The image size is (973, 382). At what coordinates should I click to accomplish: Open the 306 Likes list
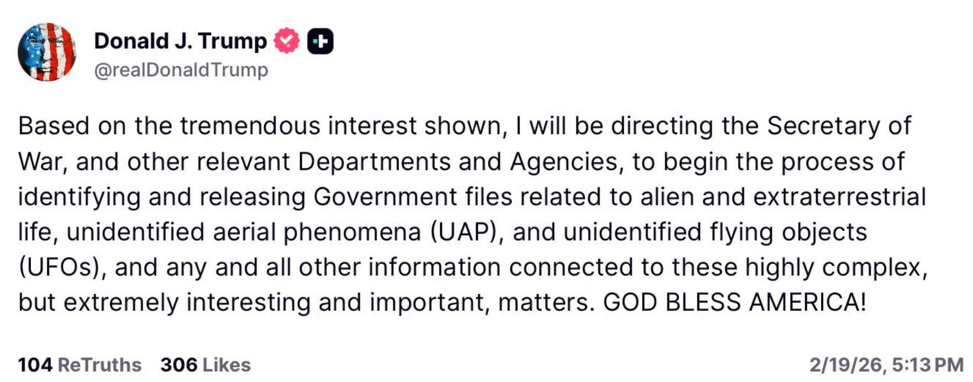206,365
